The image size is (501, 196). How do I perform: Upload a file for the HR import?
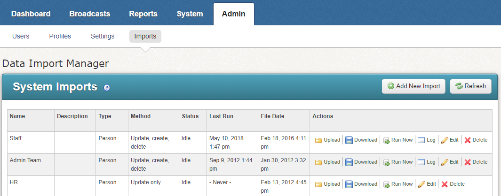click(327, 184)
